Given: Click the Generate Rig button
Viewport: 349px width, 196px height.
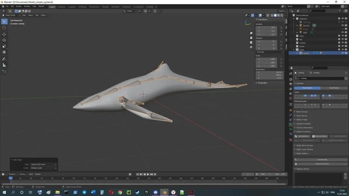Looking at the screenshot, I should pos(321,159).
